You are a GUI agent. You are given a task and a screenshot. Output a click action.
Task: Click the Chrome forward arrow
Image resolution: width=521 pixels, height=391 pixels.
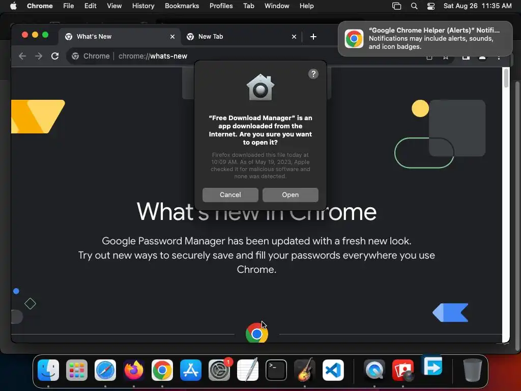click(39, 56)
